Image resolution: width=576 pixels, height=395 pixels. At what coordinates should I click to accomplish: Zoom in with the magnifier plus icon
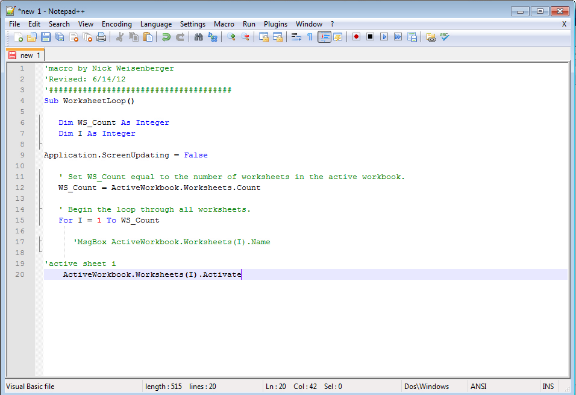(231, 37)
